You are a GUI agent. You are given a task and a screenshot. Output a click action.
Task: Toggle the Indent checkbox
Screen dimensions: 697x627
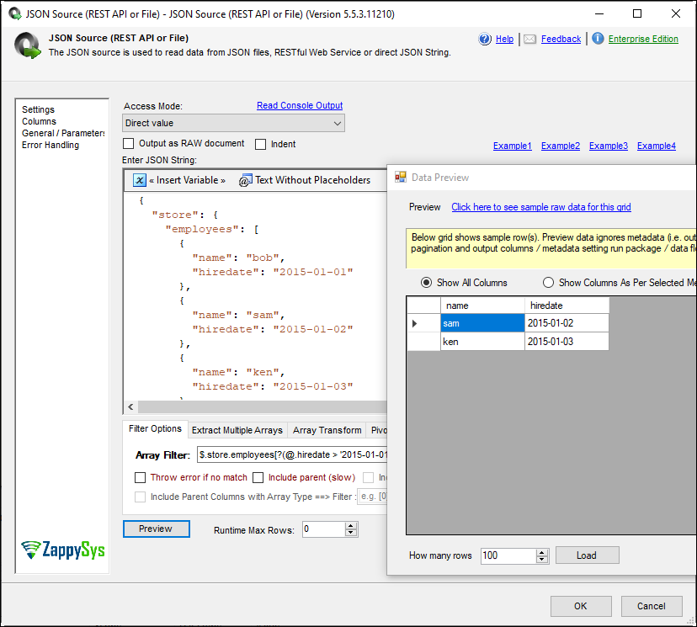point(260,144)
